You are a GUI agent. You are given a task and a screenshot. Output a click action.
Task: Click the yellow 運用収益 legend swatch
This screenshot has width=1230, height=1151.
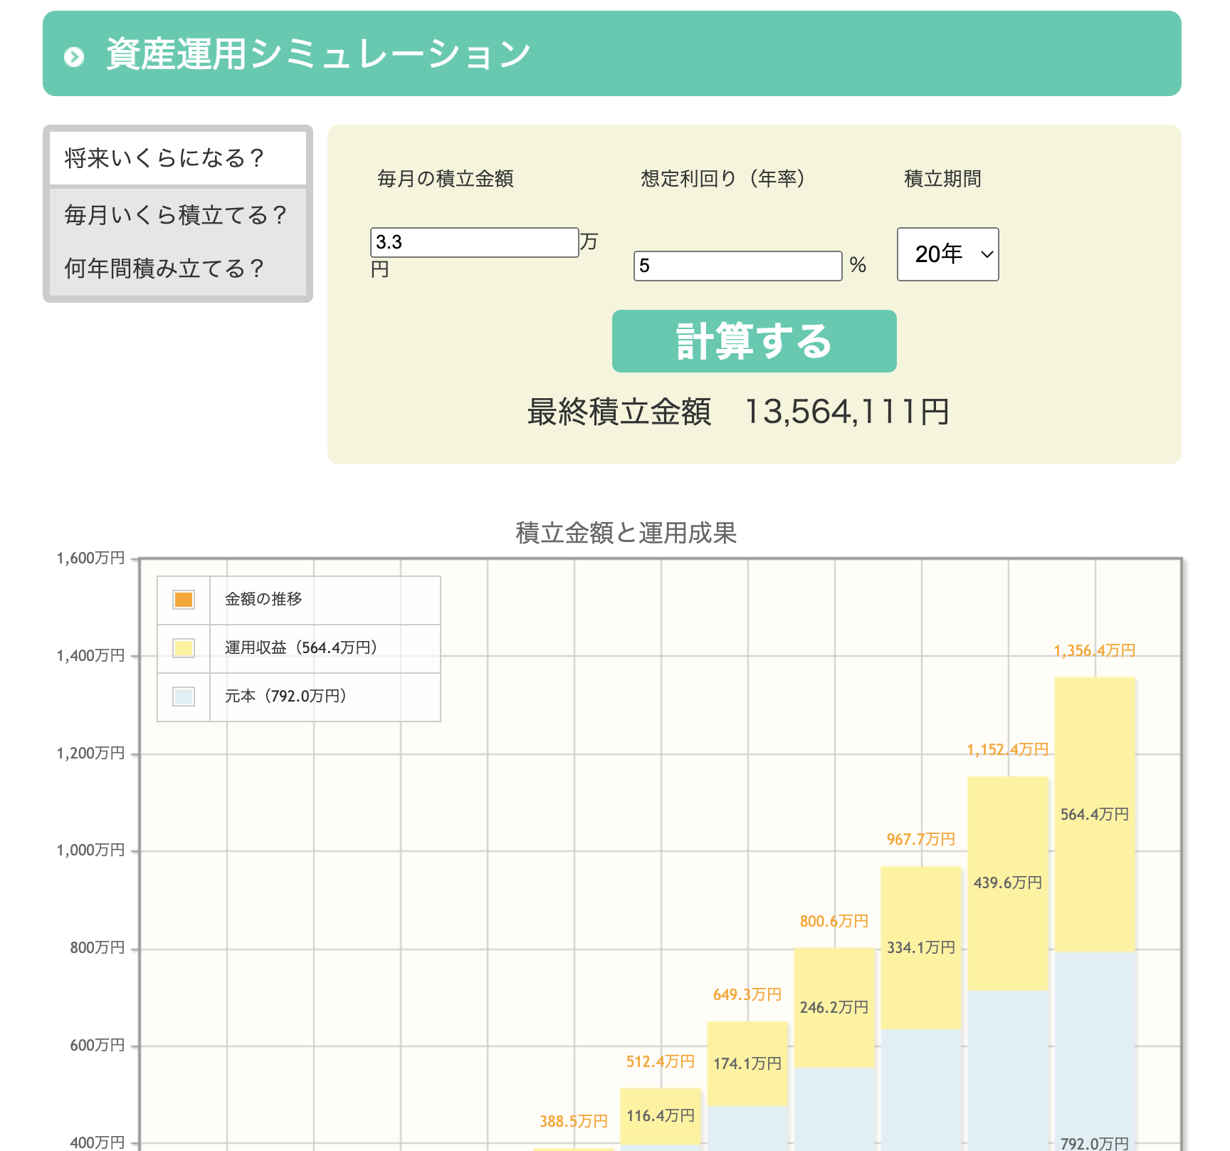point(183,647)
